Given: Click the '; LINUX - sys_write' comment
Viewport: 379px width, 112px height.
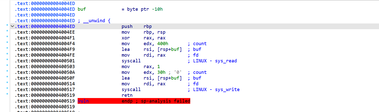Looking at the screenshot, I should (x=214, y=90).
